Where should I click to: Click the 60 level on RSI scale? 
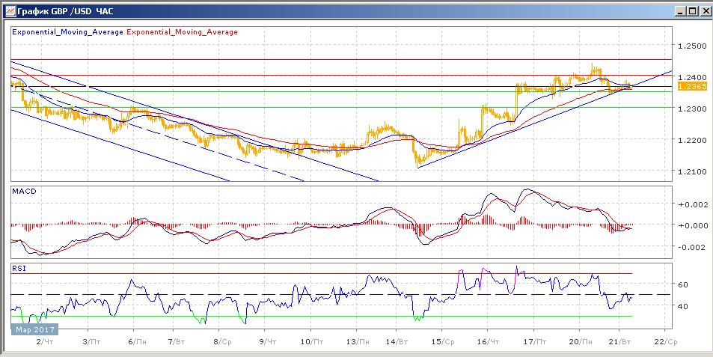(682, 285)
